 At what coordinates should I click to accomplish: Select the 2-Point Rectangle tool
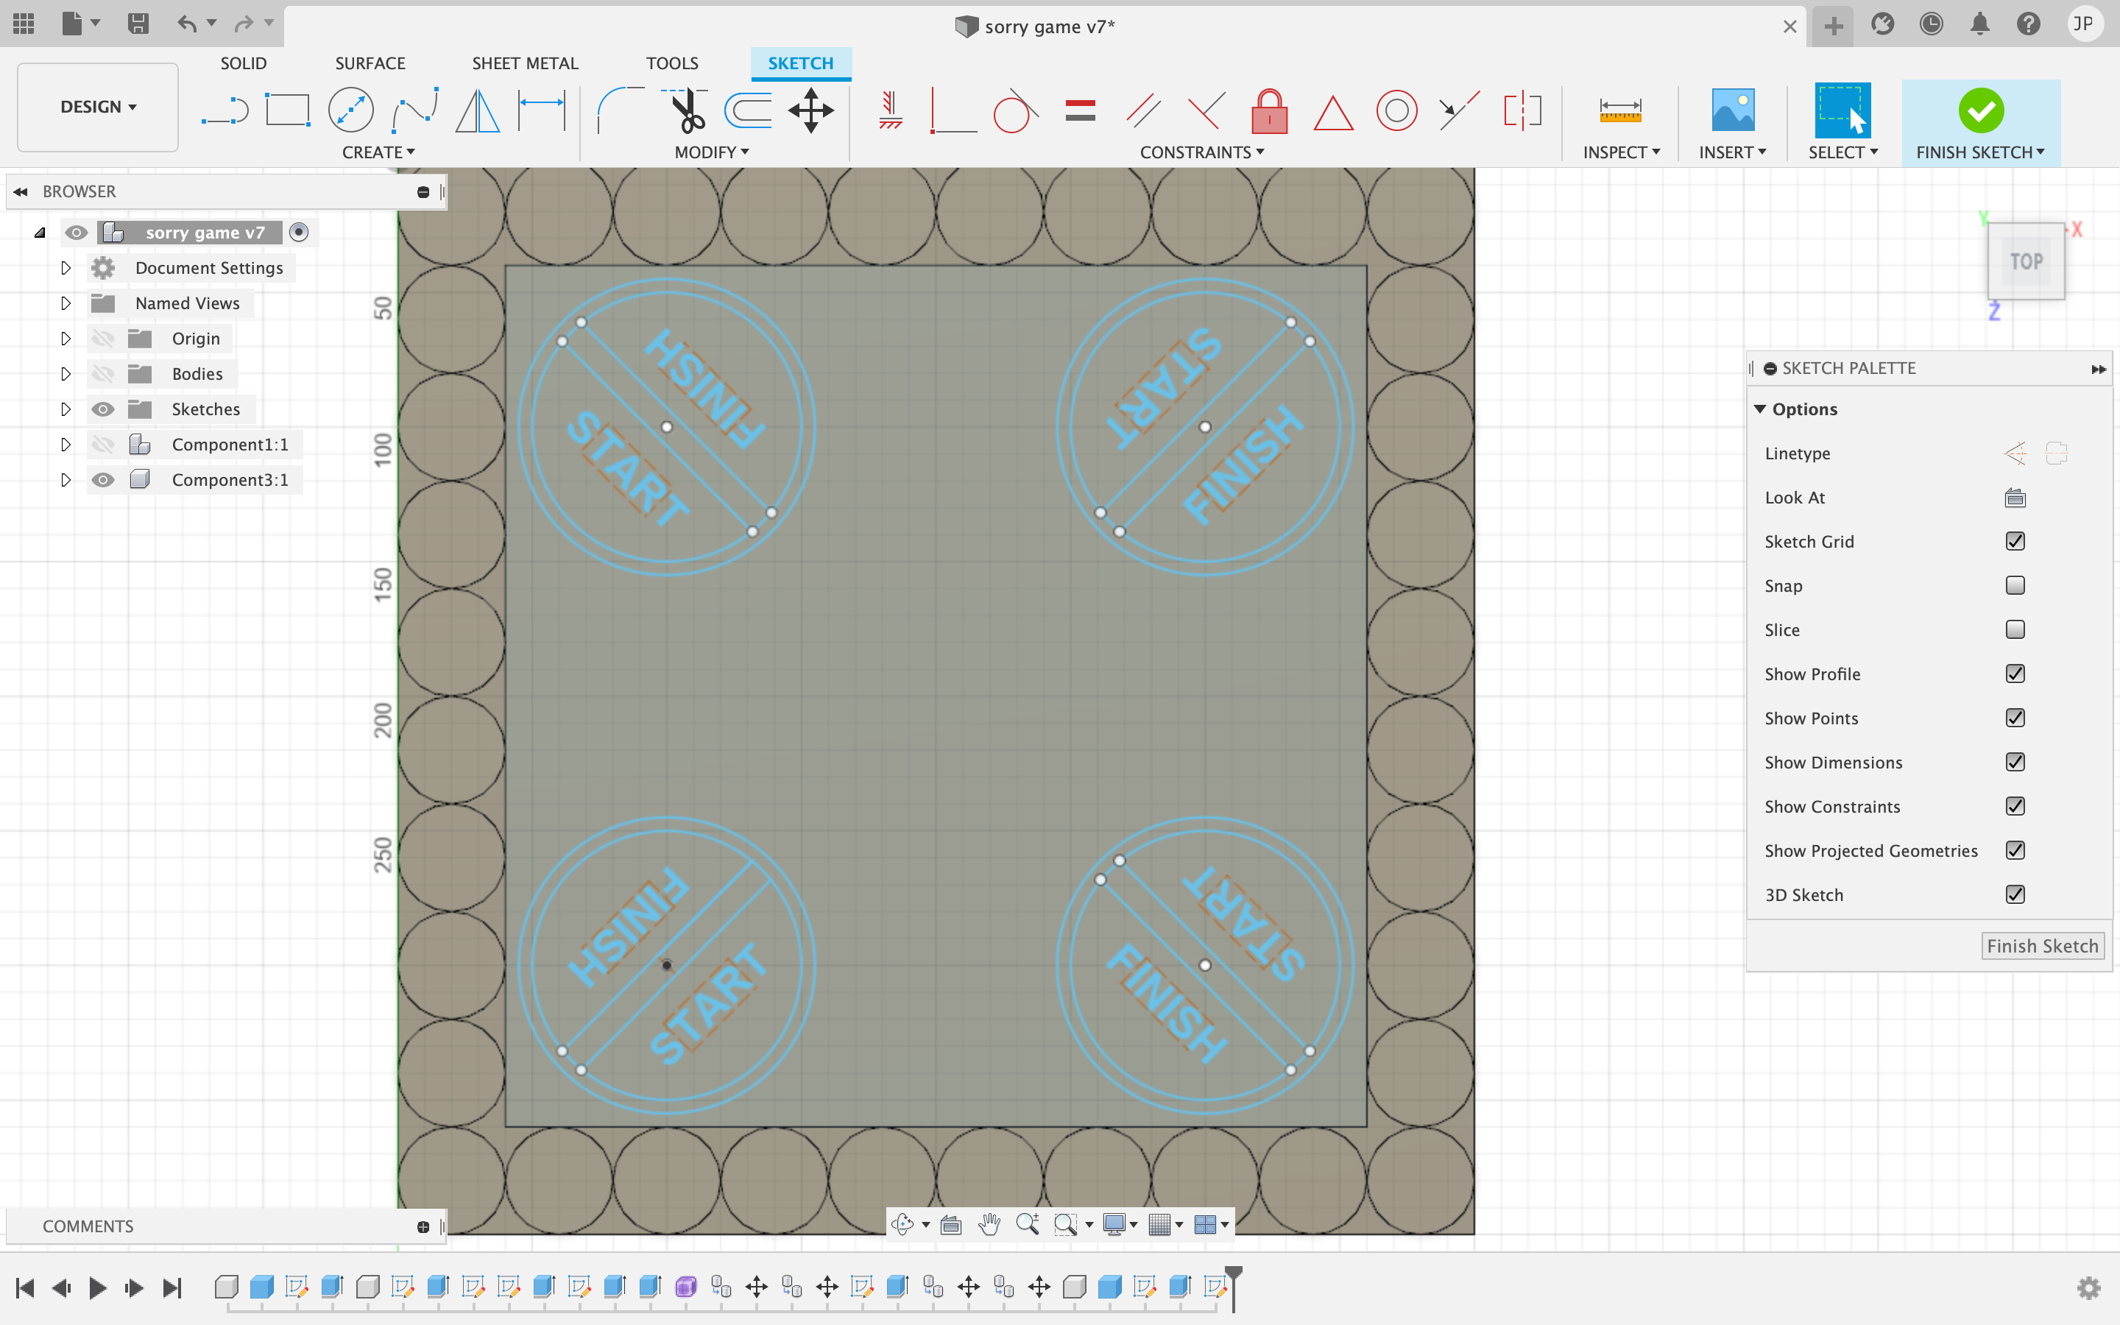click(287, 111)
